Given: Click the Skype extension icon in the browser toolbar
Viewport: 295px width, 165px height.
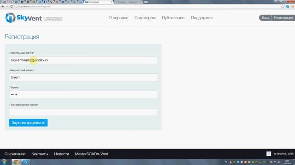Looking at the screenshot, I should click(x=288, y=6).
